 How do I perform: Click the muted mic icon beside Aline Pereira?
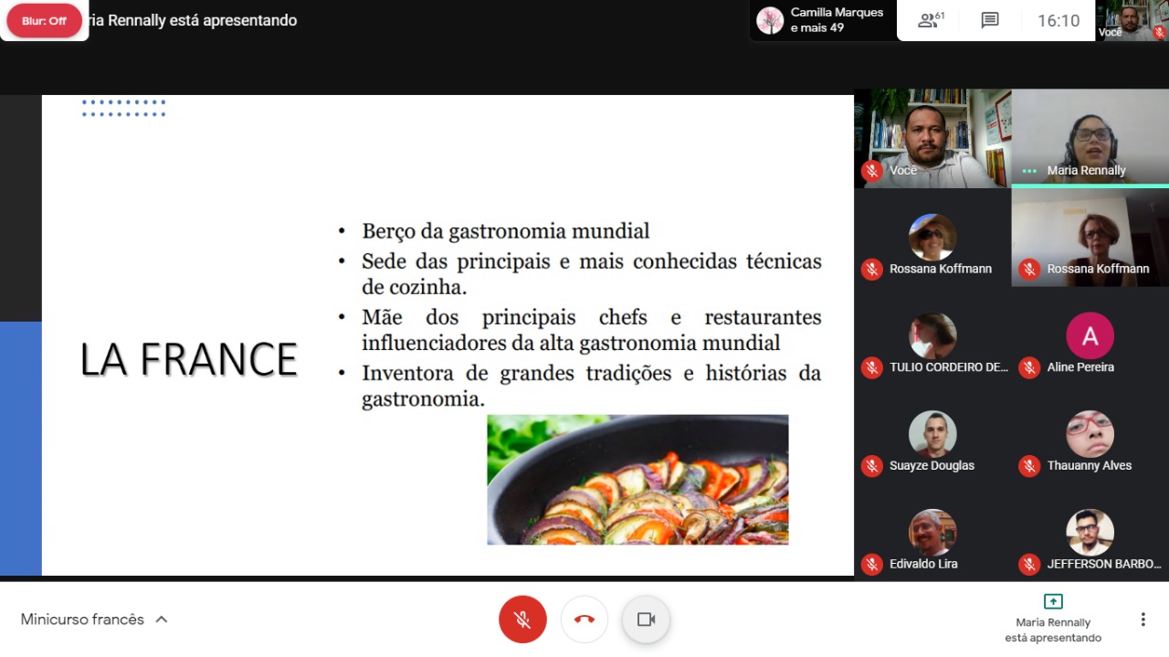(1029, 367)
